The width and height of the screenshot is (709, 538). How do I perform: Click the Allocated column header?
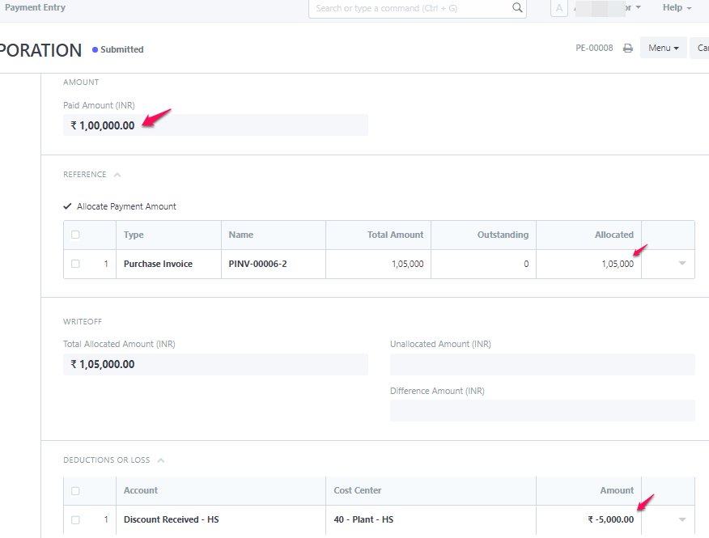tap(588, 235)
